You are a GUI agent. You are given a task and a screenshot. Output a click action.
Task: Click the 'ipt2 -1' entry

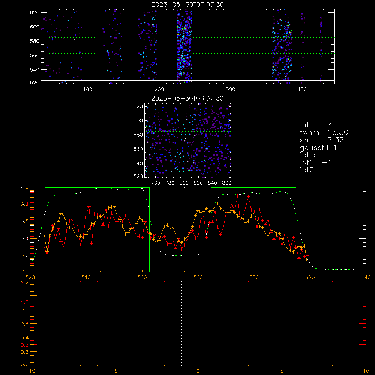(316, 170)
